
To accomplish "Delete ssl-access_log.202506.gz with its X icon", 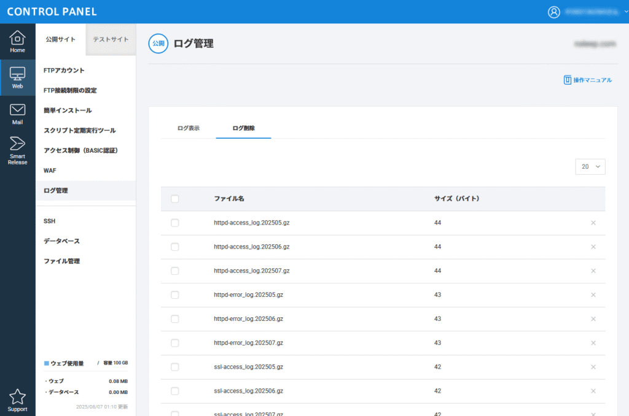I will 593,391.
